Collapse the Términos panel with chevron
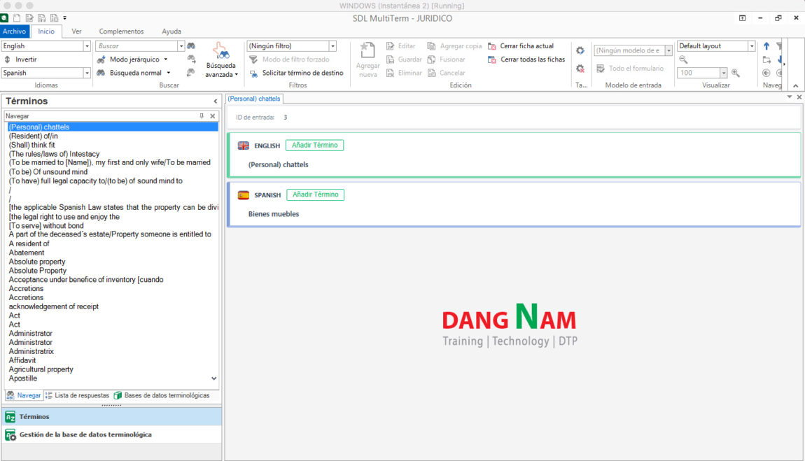805x461 pixels. [216, 101]
